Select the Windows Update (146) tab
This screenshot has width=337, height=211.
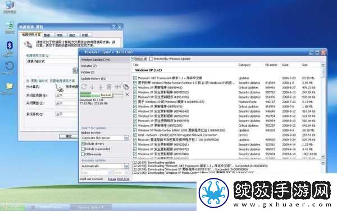(x=104, y=60)
